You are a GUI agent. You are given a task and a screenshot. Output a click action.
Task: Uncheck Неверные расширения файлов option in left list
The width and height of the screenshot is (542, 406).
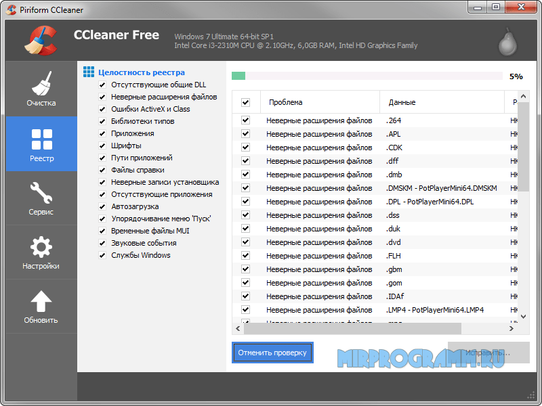tap(102, 97)
